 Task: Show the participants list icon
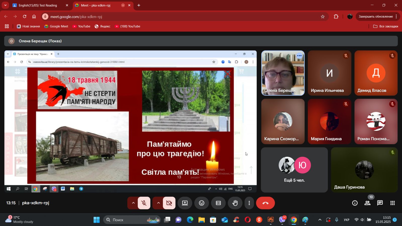point(367,203)
